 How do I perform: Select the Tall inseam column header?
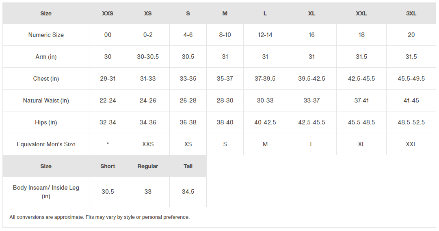tap(188, 166)
